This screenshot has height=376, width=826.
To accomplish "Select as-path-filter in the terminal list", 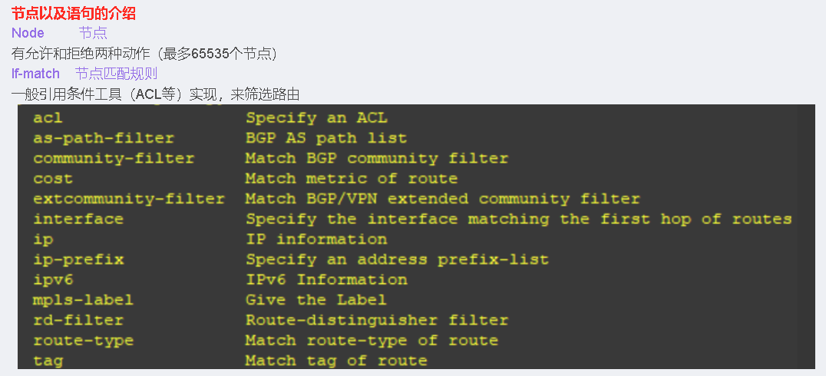I will pyautogui.click(x=104, y=139).
